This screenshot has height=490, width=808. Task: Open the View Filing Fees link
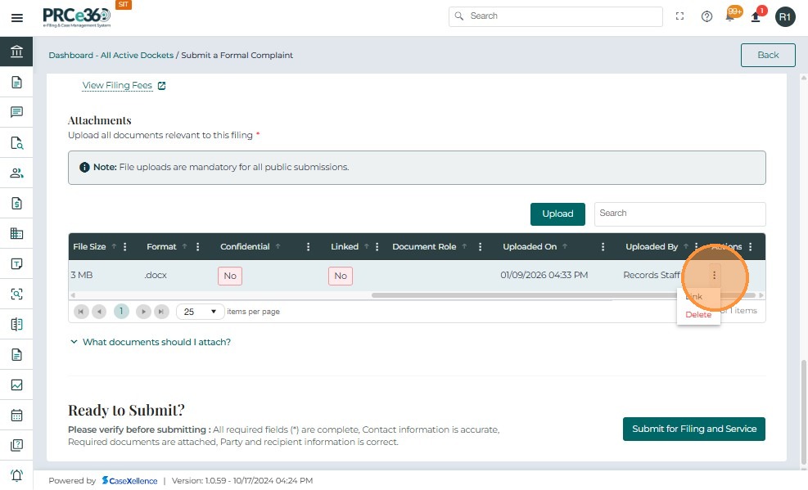[118, 85]
